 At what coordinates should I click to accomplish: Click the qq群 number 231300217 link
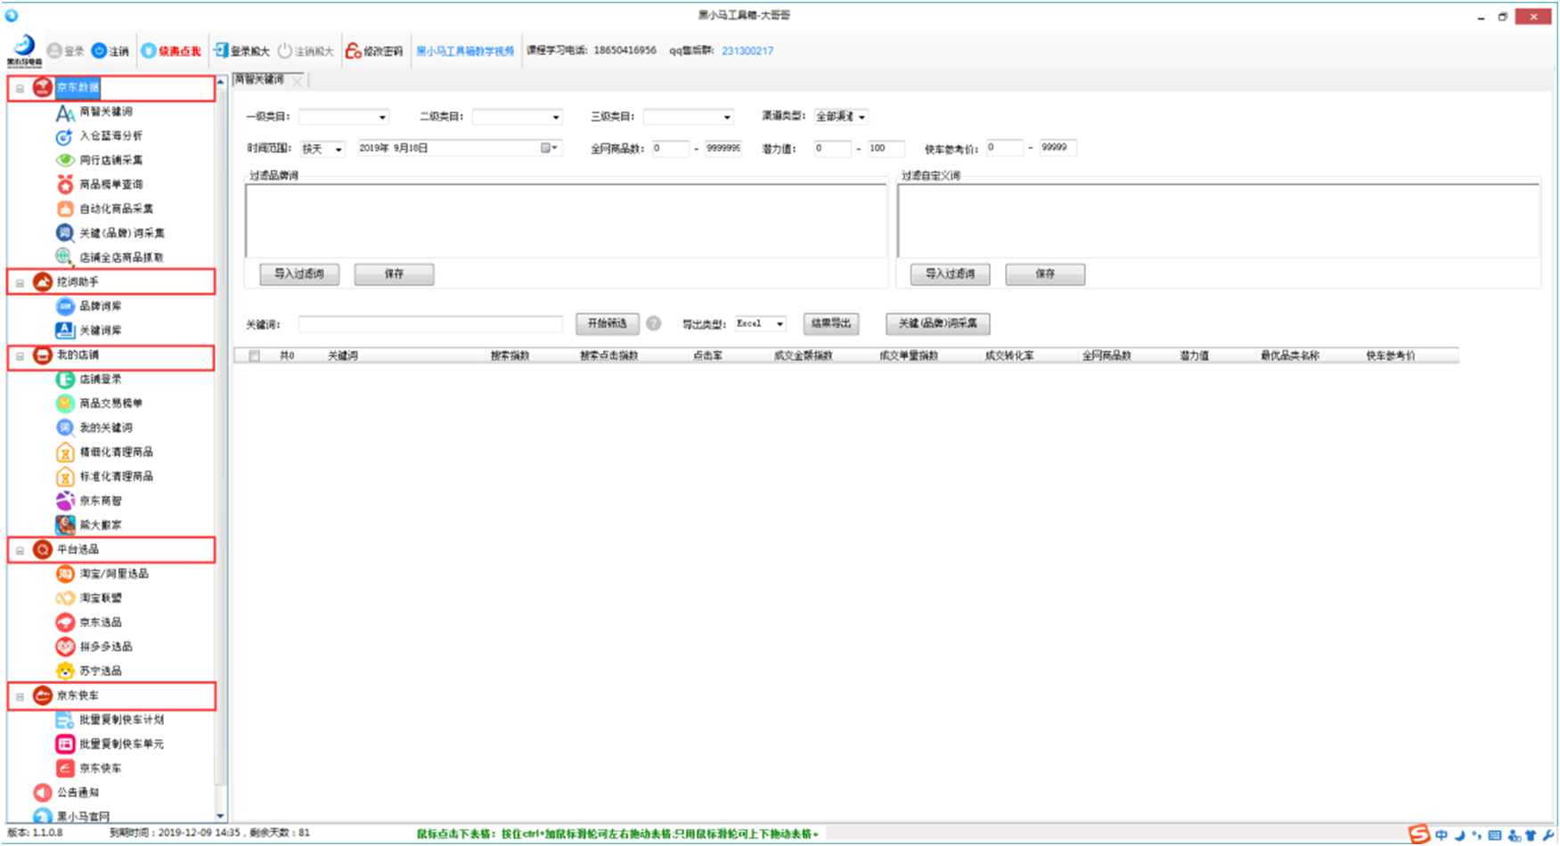coord(747,51)
